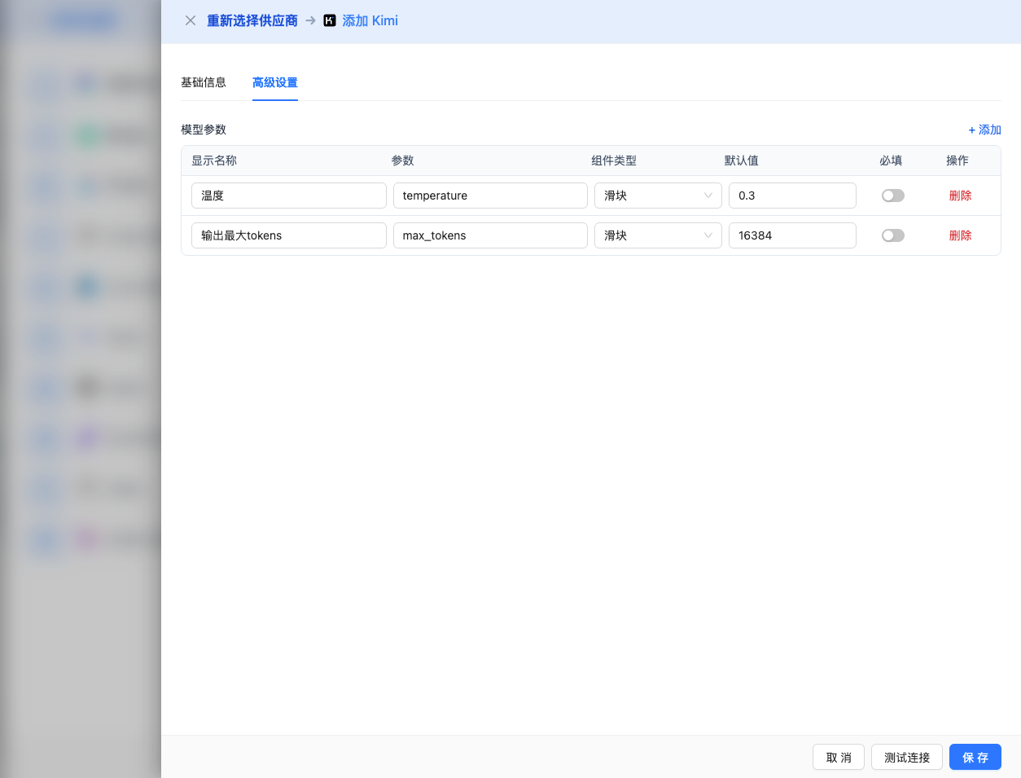Click the Kimi logo in the header

[329, 20]
